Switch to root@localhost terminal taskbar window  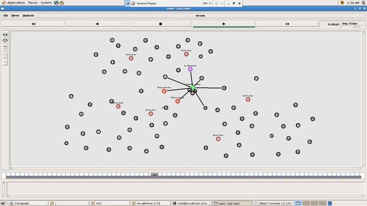192,203
